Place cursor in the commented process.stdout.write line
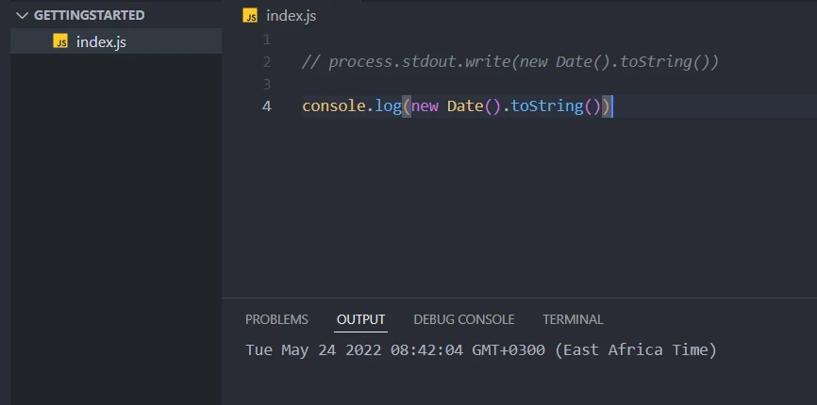Viewport: 817px width, 405px height. [x=509, y=62]
